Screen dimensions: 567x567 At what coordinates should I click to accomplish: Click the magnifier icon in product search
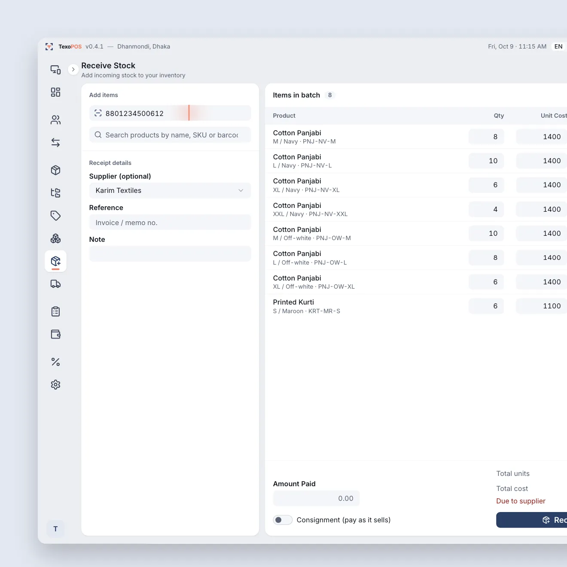click(x=98, y=135)
